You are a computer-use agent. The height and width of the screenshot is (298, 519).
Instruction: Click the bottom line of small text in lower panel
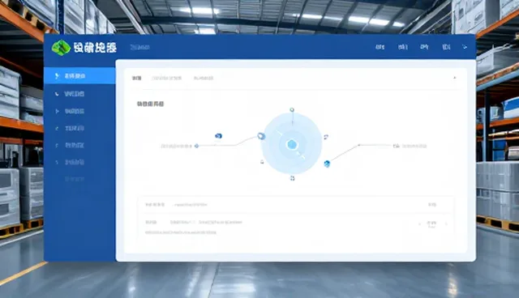(x=181, y=232)
